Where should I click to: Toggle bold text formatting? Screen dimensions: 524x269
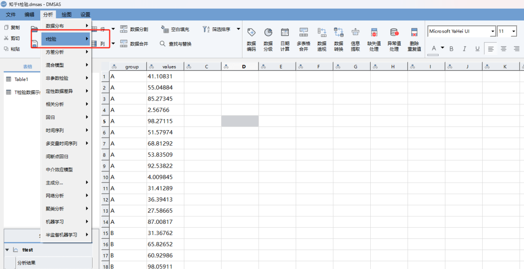click(451, 49)
